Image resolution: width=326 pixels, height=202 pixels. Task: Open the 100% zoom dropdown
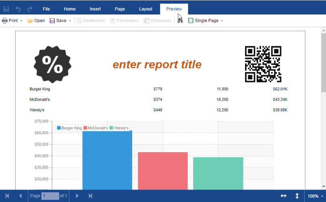point(315,196)
